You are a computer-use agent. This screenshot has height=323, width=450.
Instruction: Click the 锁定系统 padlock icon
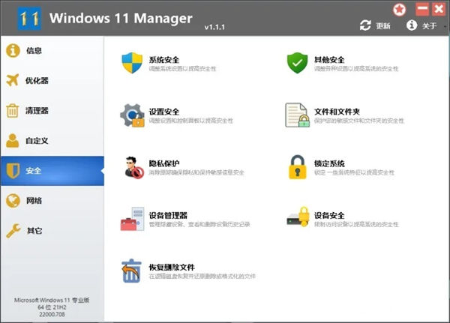[x=298, y=167]
